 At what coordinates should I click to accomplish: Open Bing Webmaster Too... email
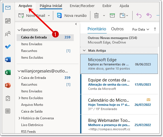click(119, 124)
